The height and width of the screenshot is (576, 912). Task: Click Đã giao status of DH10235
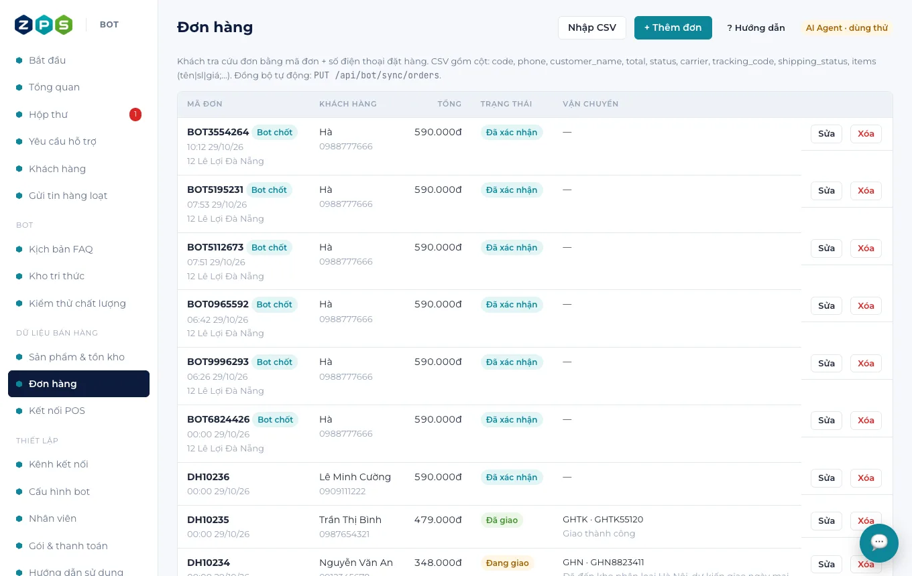pos(502,520)
